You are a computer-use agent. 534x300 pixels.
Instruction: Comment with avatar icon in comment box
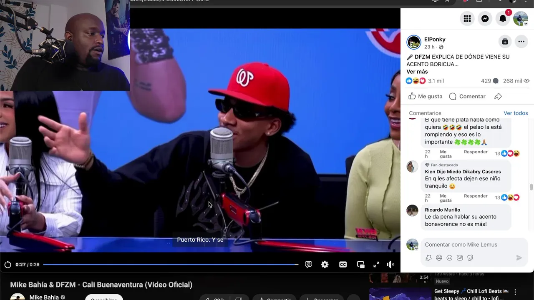(x=439, y=258)
